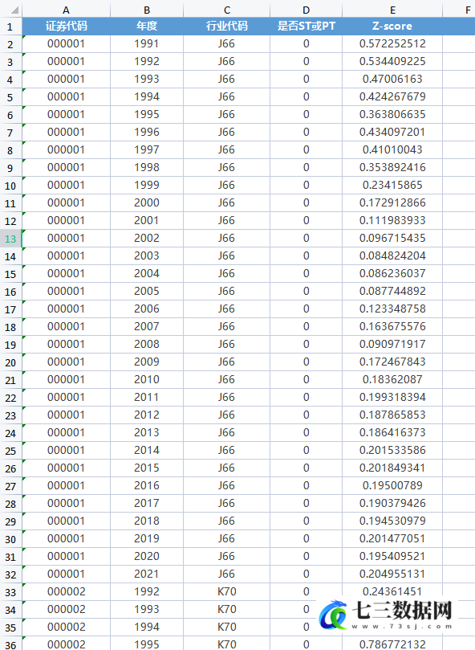Viewport: 475px width, 650px height.
Task: Click Z-score value 0.086236037
Action: coord(392,274)
